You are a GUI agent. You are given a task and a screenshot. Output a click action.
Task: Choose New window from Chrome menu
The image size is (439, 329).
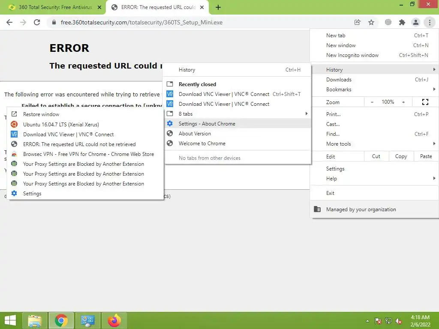[374, 45]
